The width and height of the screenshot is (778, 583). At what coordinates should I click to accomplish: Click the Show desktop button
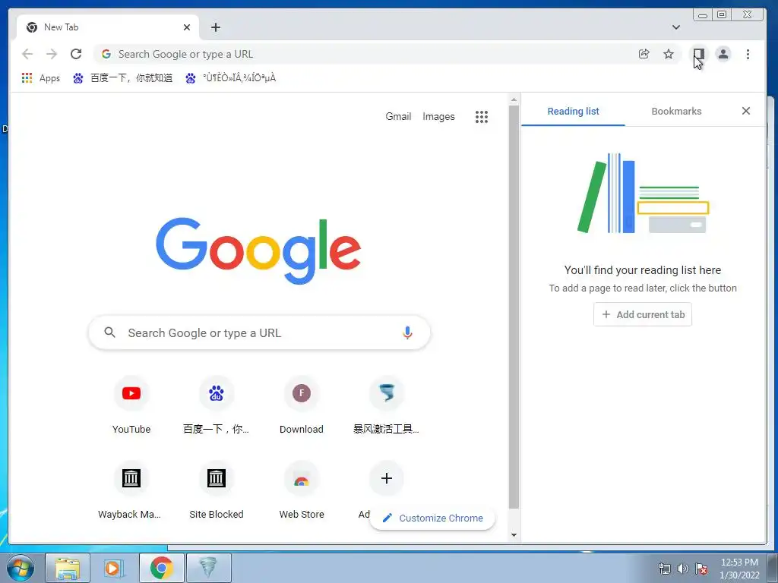click(772, 568)
